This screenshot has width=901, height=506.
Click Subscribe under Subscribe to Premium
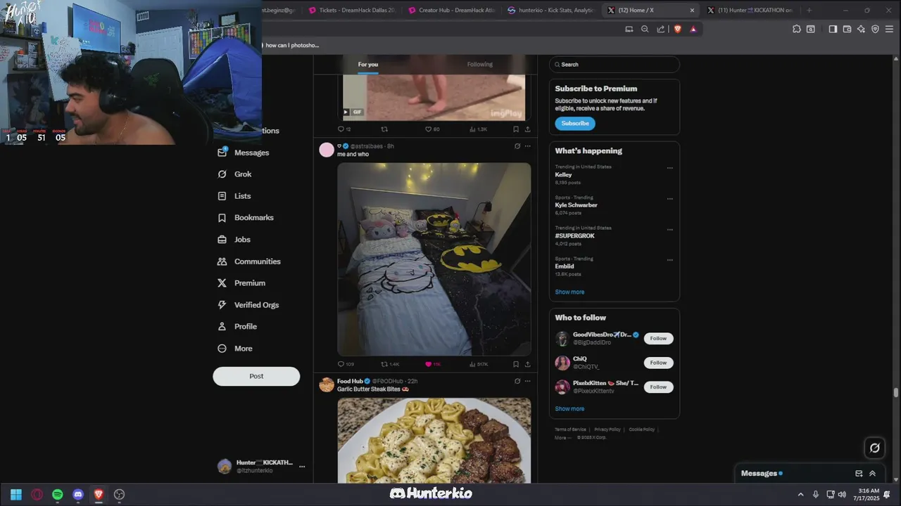[x=575, y=124]
